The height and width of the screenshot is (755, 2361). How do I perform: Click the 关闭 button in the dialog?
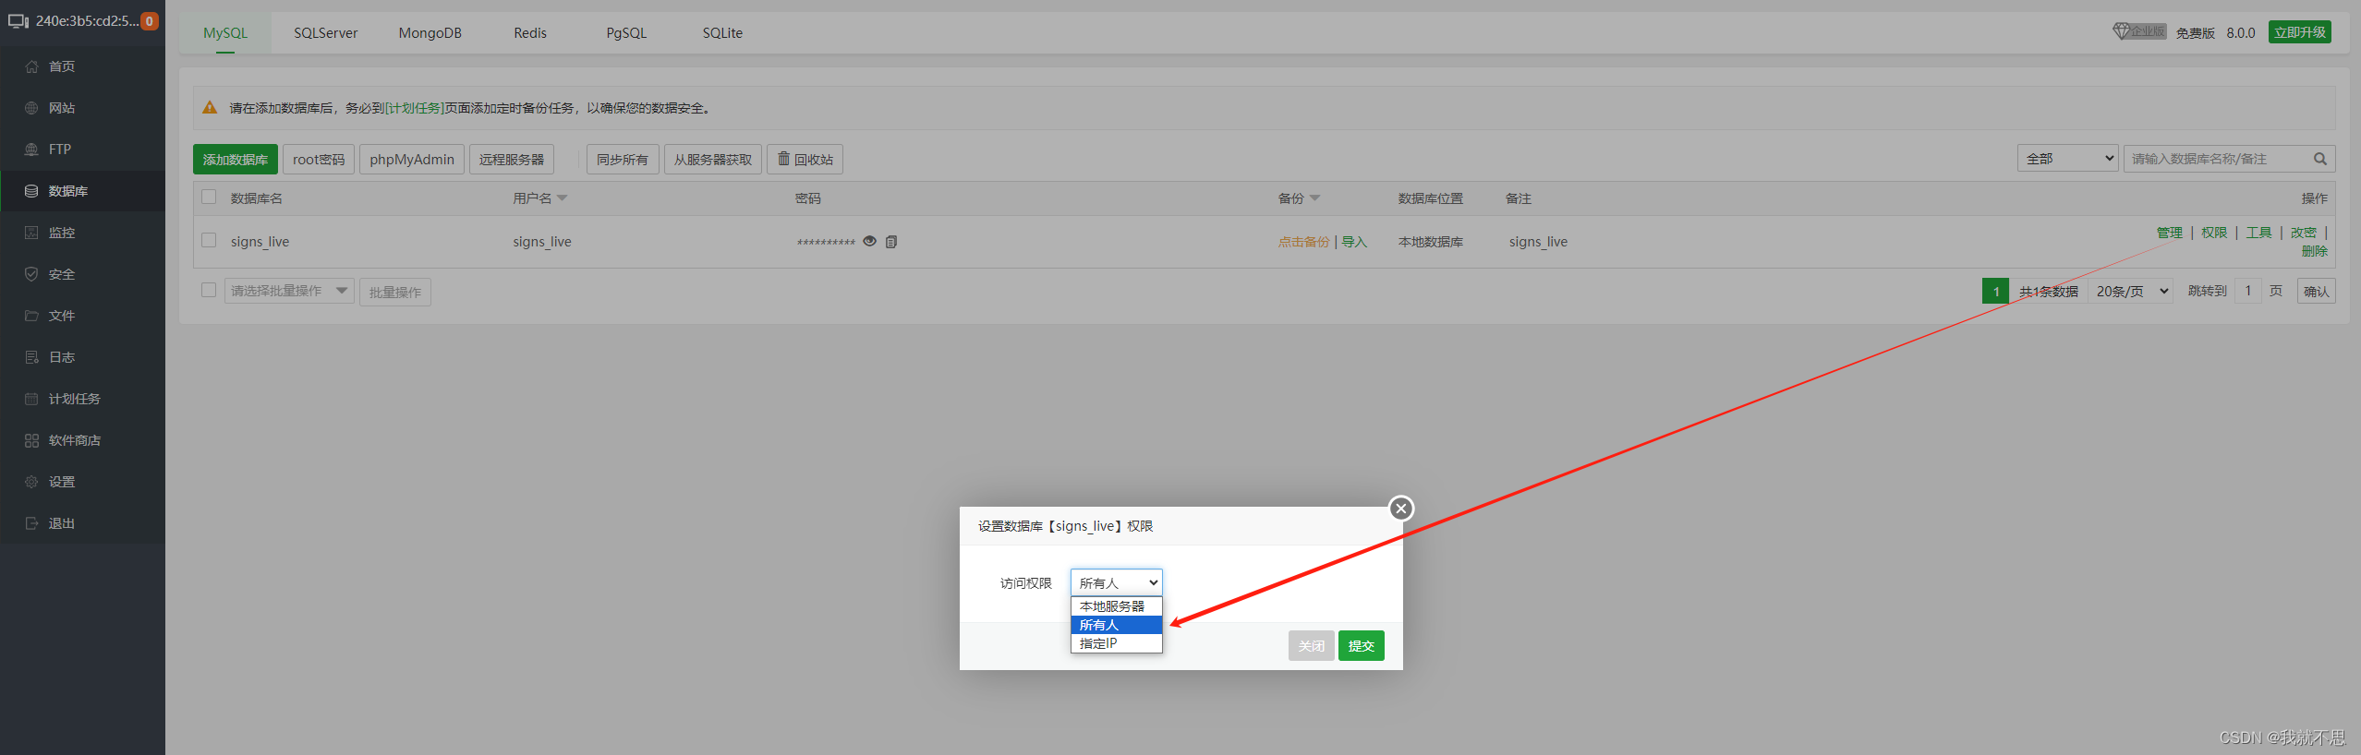1311,645
